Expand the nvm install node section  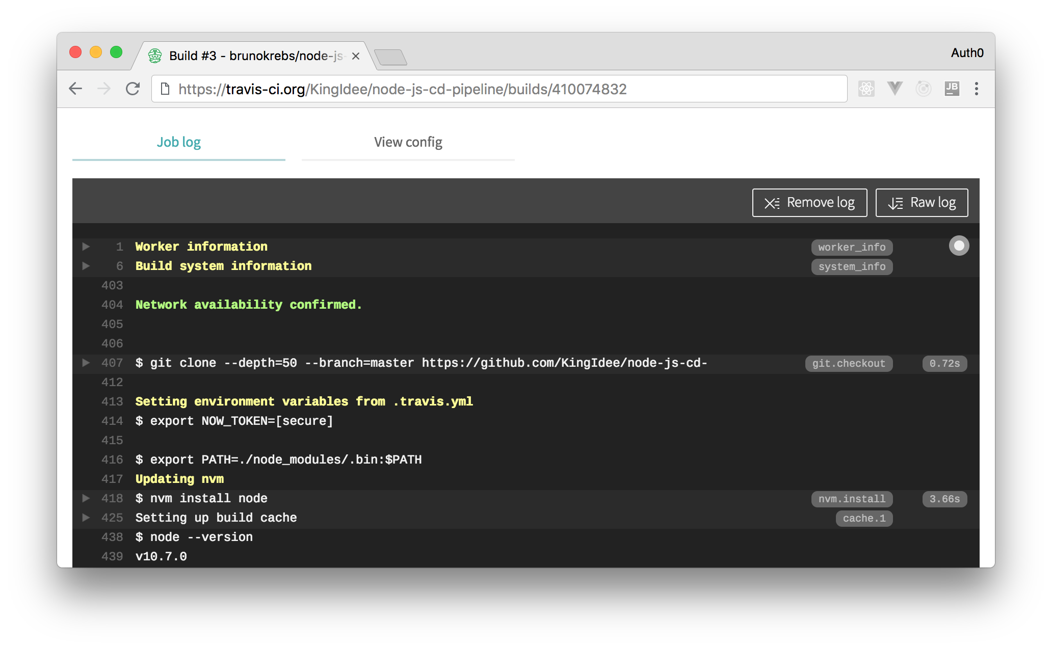(x=86, y=498)
